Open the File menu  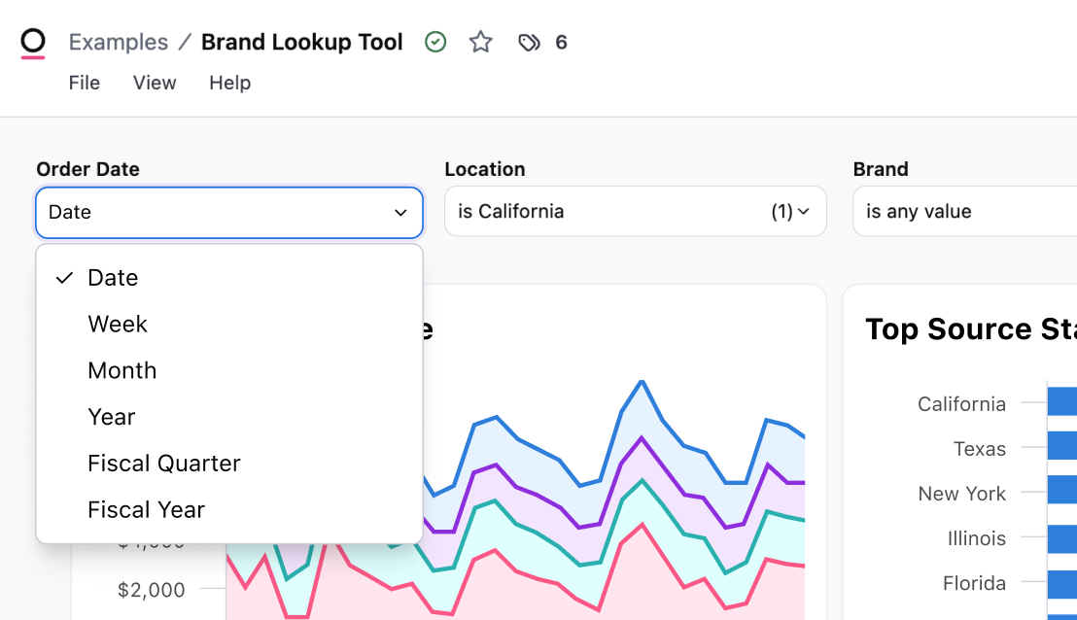pyautogui.click(x=85, y=83)
